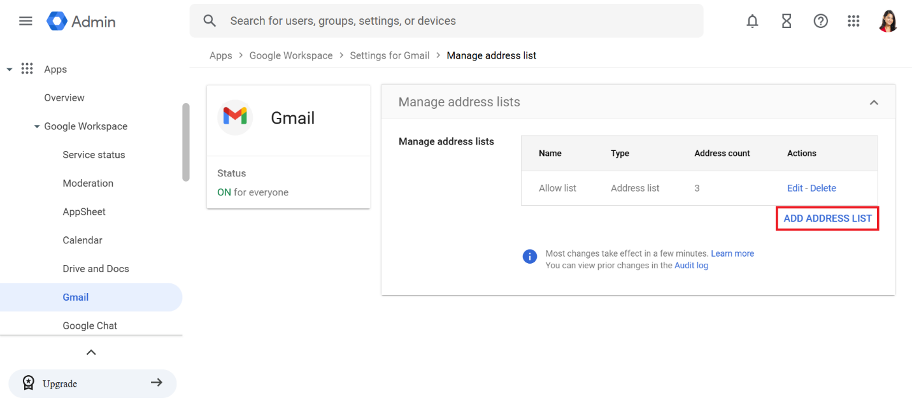Image resolution: width=912 pixels, height=407 pixels.
Task: Click the Manage address lists panel title
Action: click(x=459, y=102)
